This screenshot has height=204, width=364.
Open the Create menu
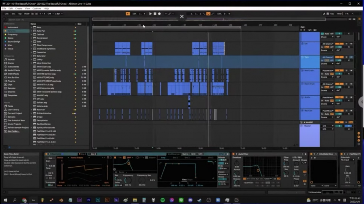(x=18, y=9)
